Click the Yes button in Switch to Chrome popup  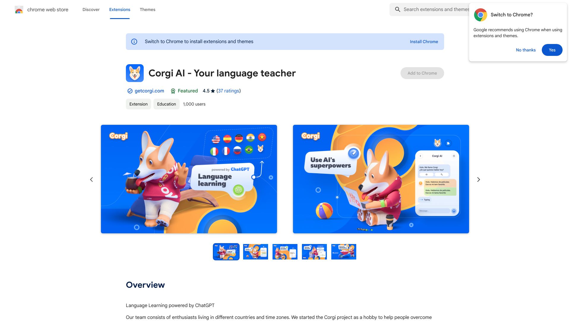(552, 50)
